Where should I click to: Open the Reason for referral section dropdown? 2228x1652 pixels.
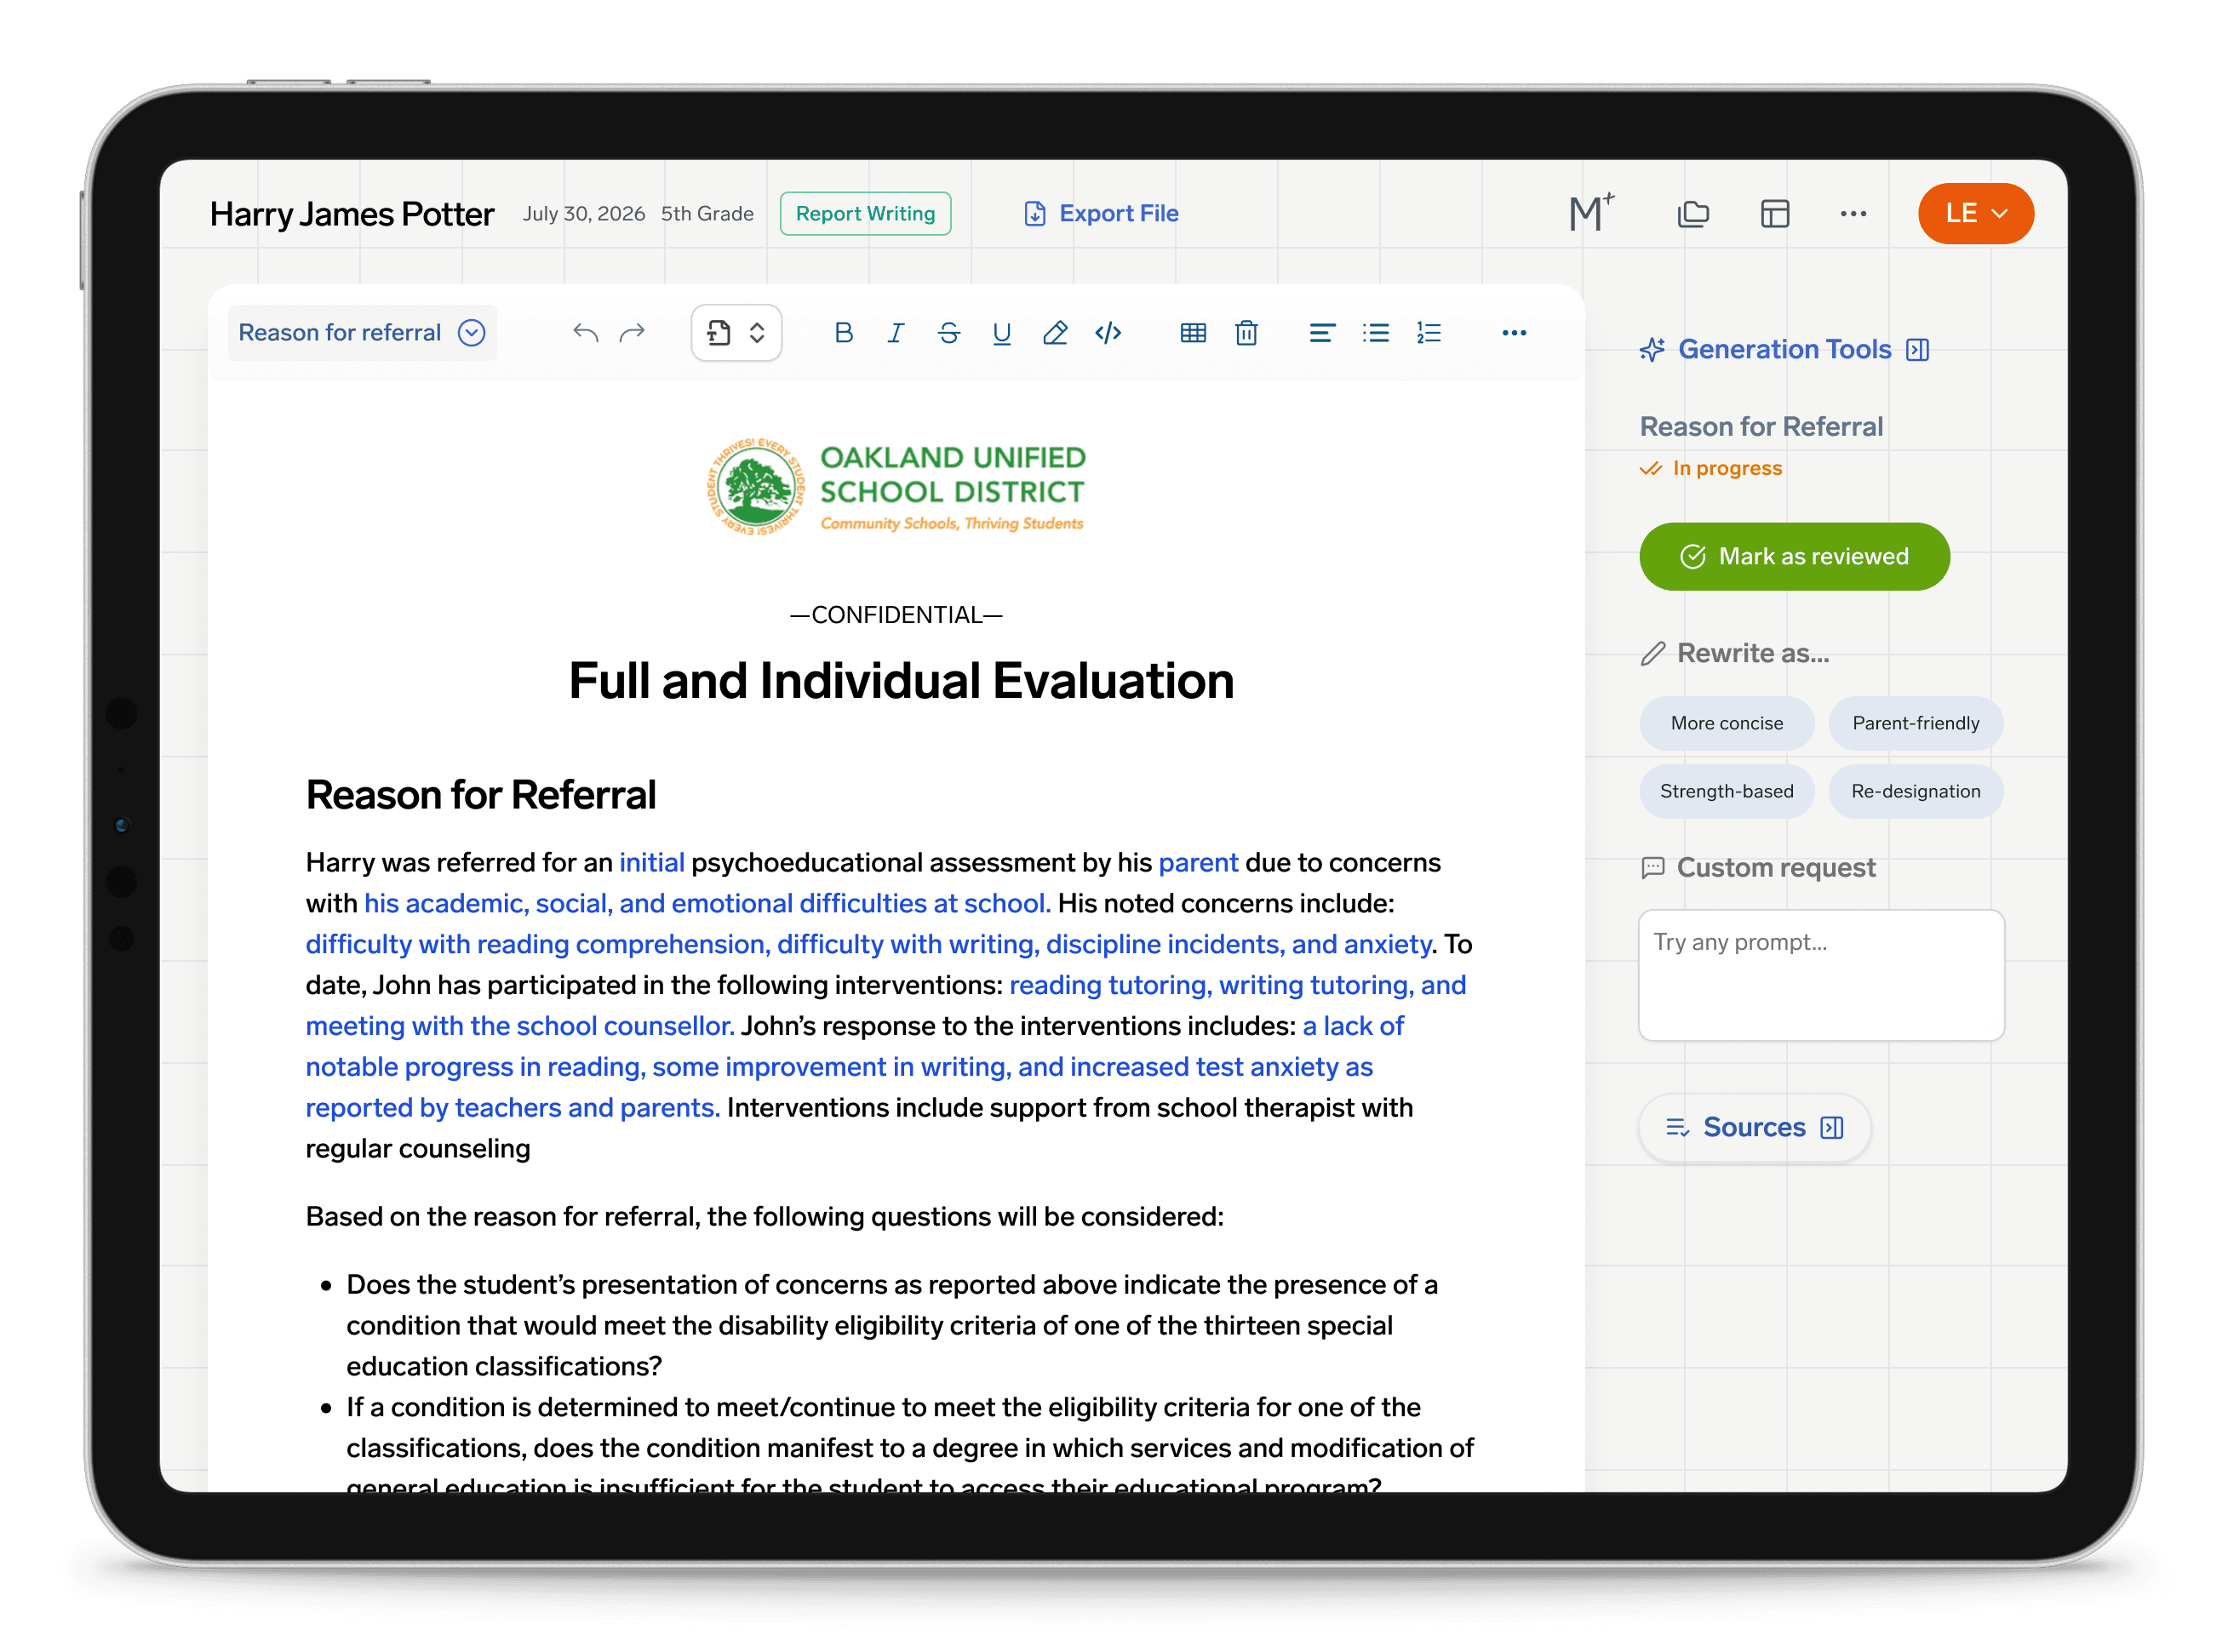(362, 333)
